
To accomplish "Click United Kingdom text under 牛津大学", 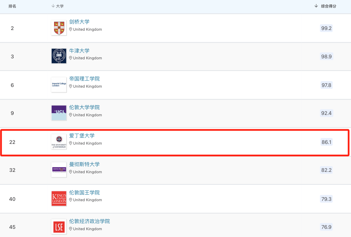I will pos(87,58).
